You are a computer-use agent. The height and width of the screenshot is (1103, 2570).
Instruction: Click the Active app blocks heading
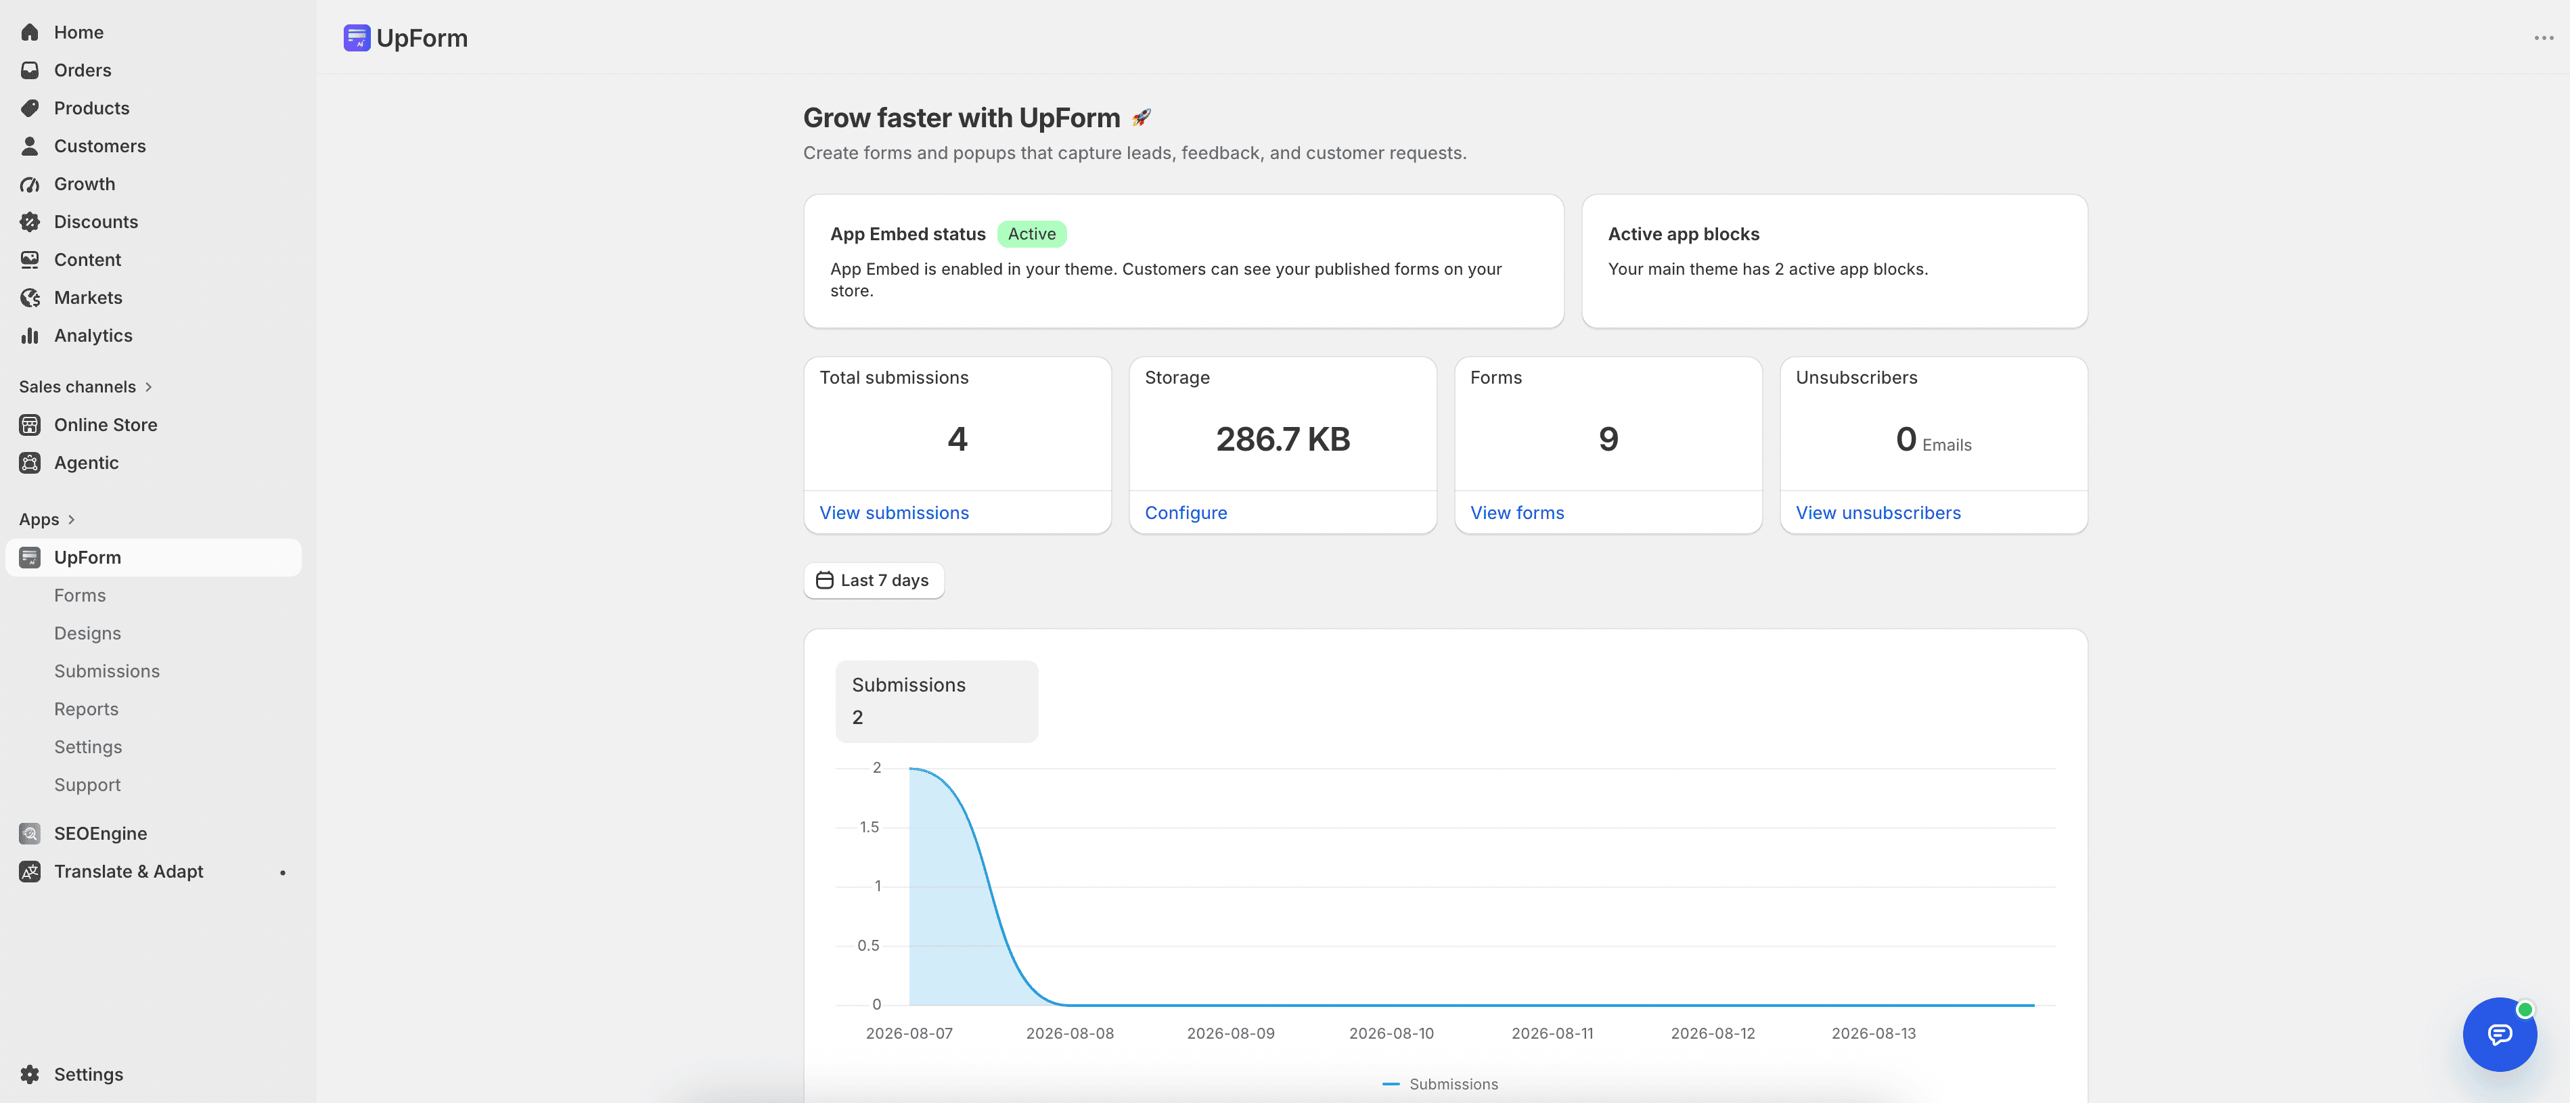1683,234
